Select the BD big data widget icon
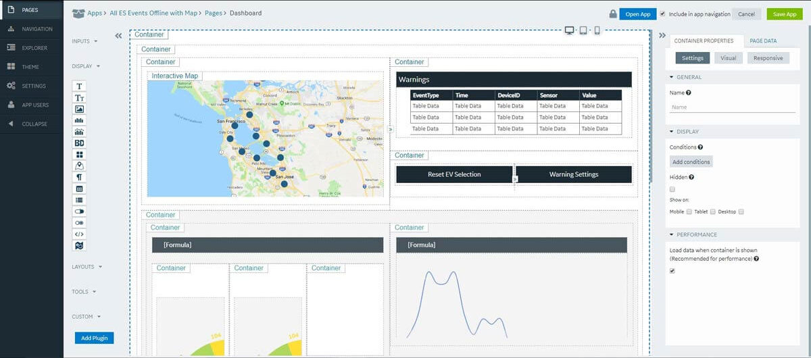 [80, 143]
